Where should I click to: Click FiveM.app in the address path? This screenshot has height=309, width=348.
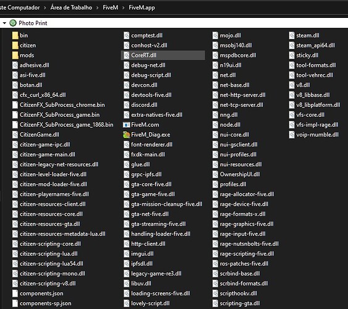point(142,7)
